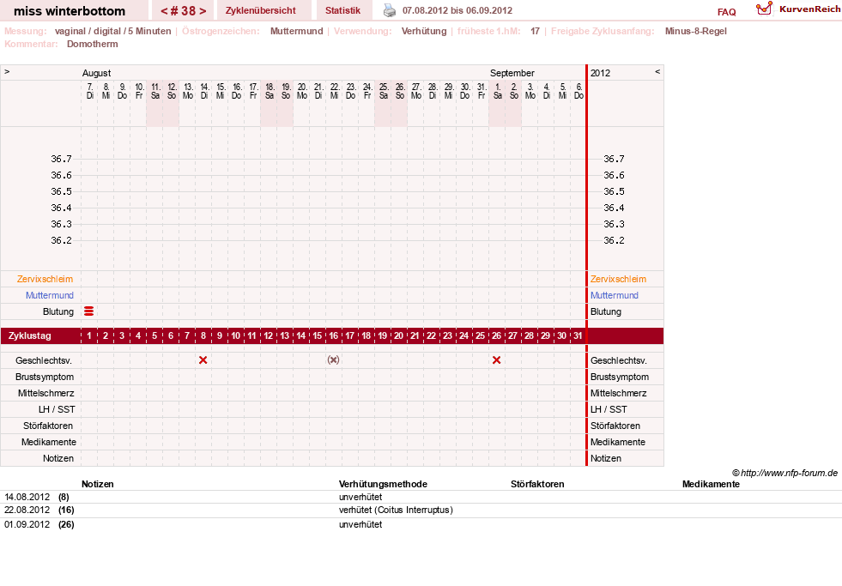Screen dimensions: 842x586
Task: Click the right LH / SST row label
Action: (609, 409)
